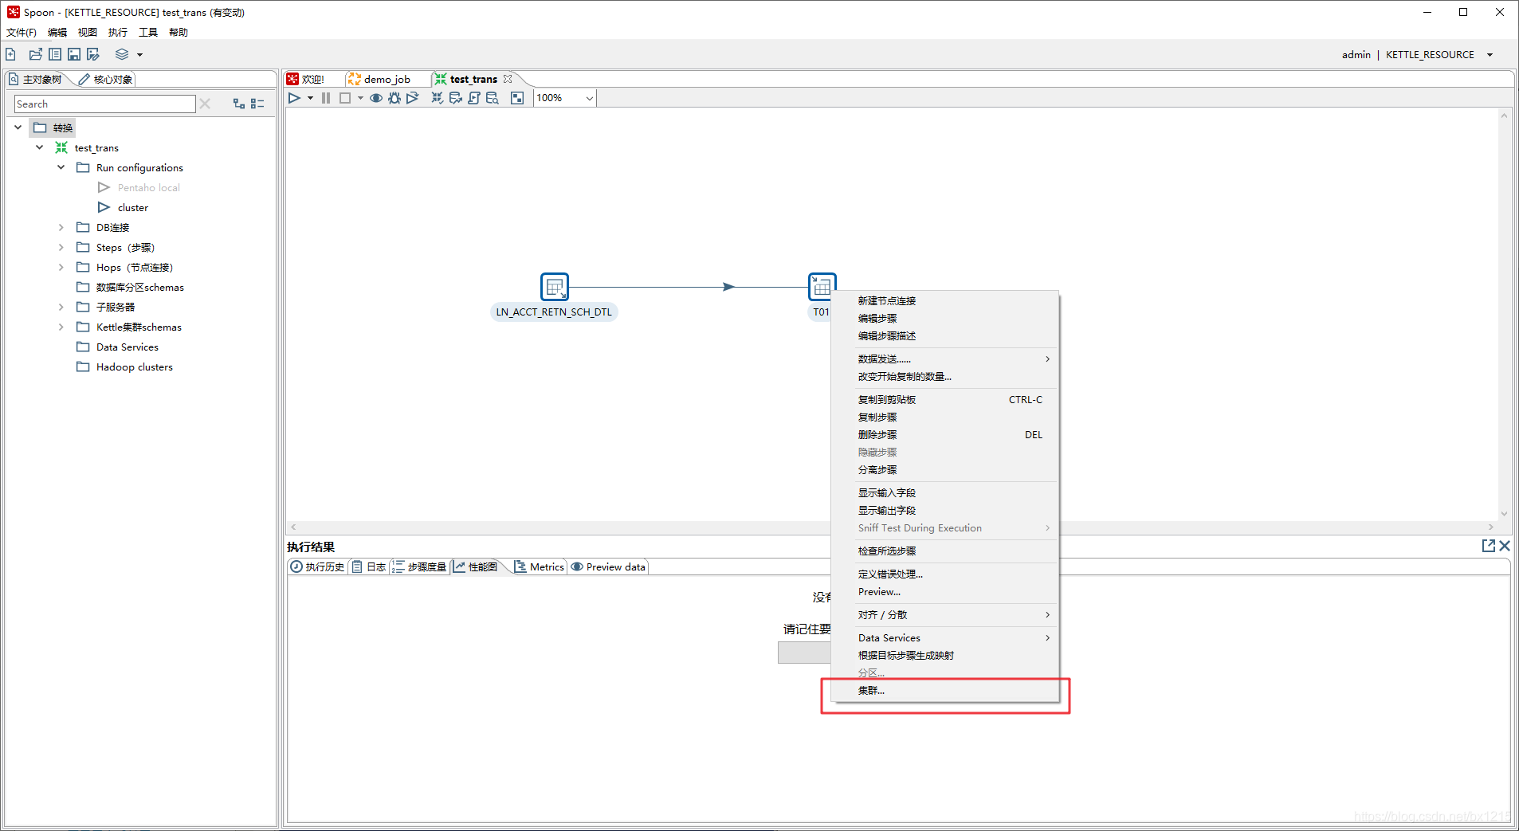Switch to 主对象树 tab

tap(36, 79)
